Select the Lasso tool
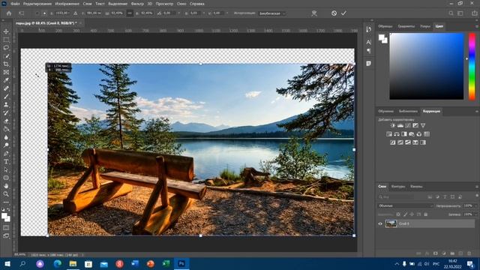The height and width of the screenshot is (270, 480). click(6, 48)
